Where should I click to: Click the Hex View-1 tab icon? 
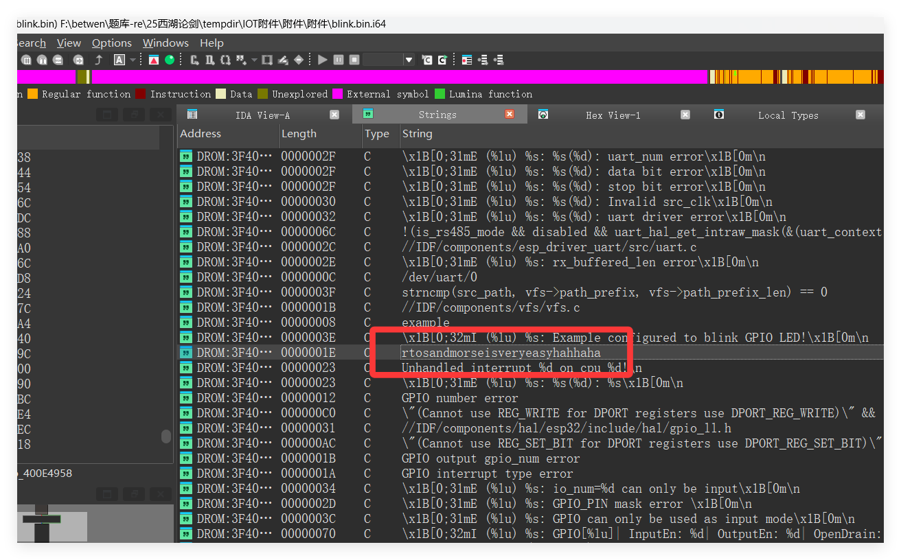(543, 114)
